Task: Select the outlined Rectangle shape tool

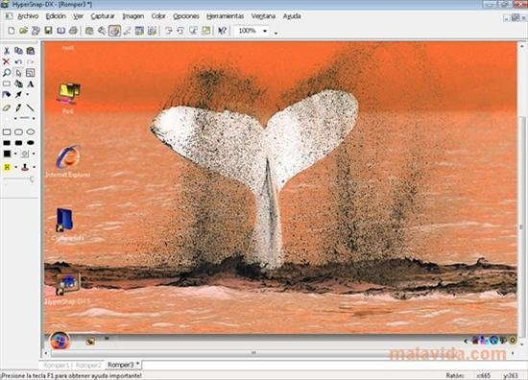Action: [x=7, y=131]
